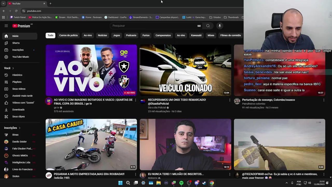332x187 pixels.
Task: Go to Início in the sidebar
Action: (x=20, y=36)
